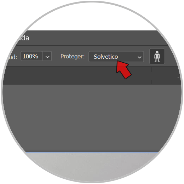Click the blue top edge of the document
The image size is (184, 184).
coord(92,152)
